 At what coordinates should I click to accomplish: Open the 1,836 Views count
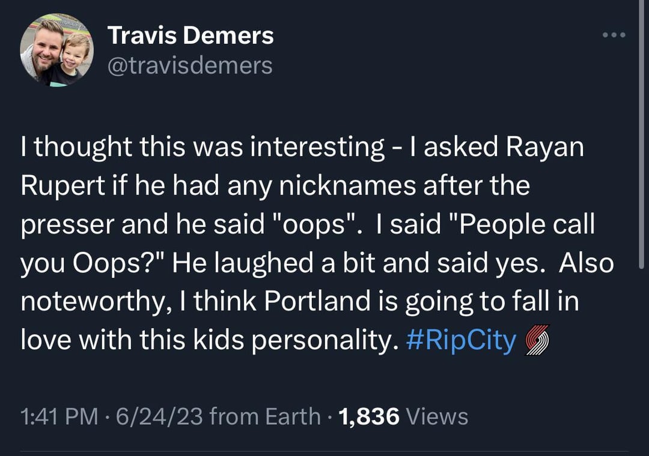click(404, 416)
